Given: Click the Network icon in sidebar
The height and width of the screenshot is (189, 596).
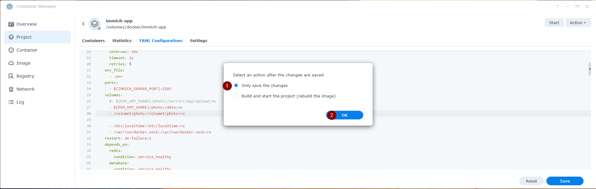Looking at the screenshot, I should [11, 89].
